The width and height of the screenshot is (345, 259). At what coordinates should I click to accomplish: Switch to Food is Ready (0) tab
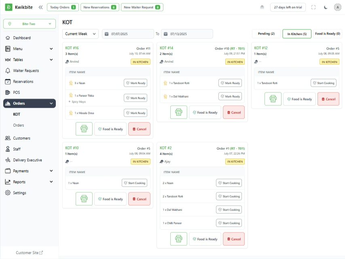328,34
